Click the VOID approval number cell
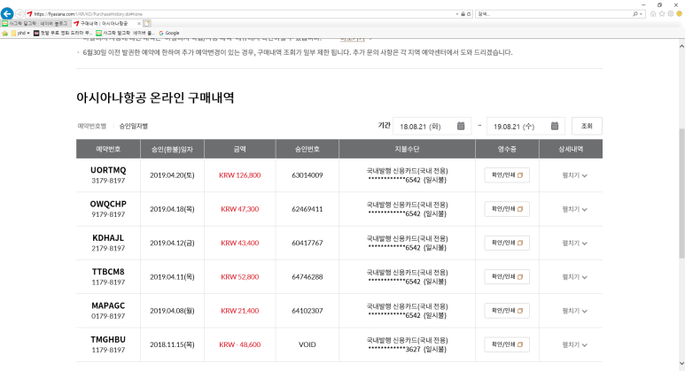Viewport: 685px width, 371px height. 307,344
